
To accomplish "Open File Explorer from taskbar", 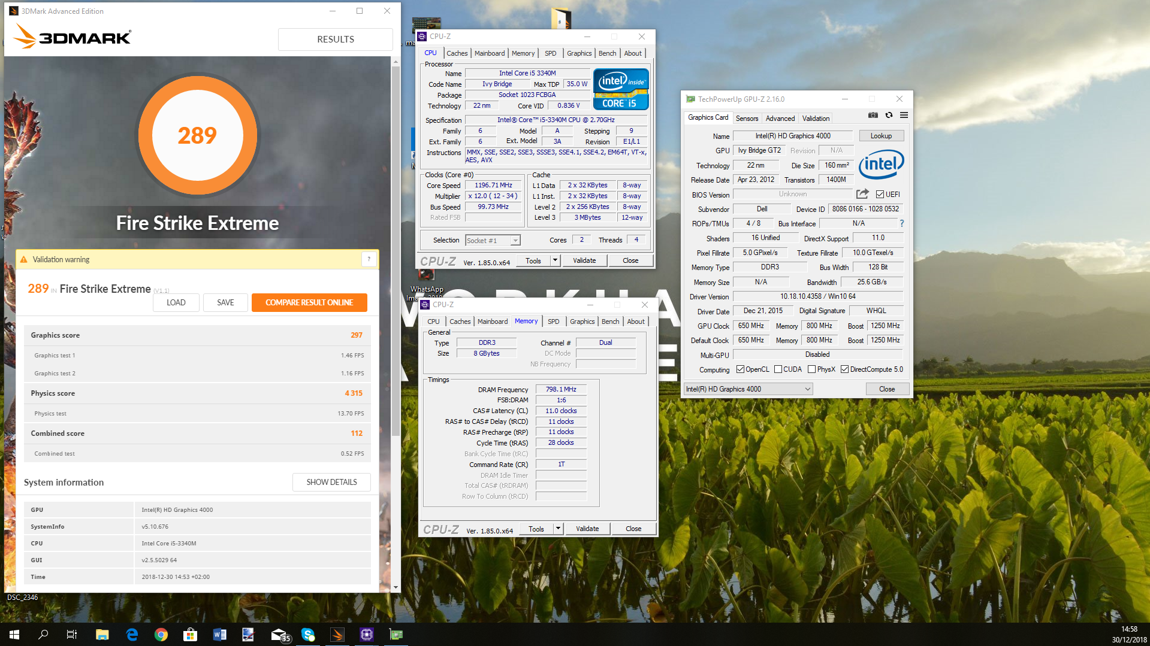I will tap(102, 635).
